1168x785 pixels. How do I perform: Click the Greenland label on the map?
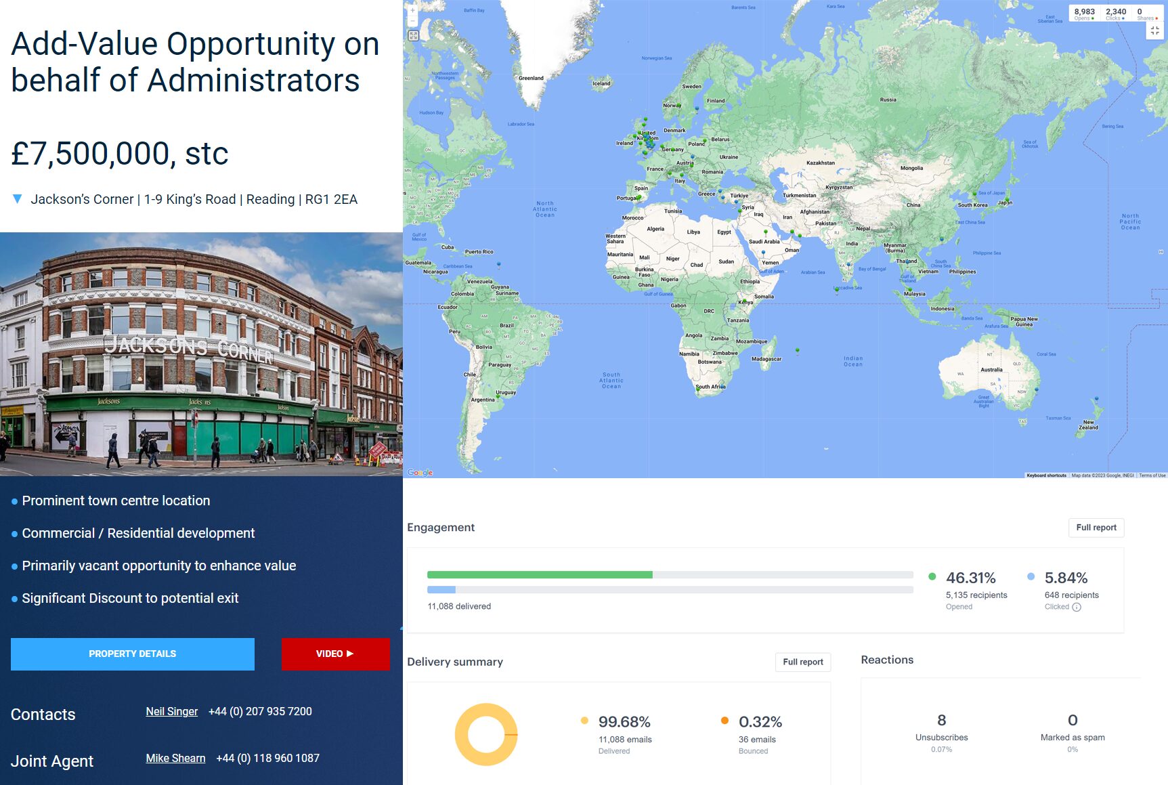[x=531, y=78]
